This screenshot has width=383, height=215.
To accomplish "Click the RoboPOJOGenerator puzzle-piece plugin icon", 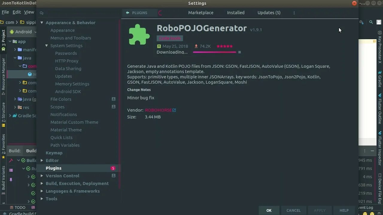I will 139,34.
